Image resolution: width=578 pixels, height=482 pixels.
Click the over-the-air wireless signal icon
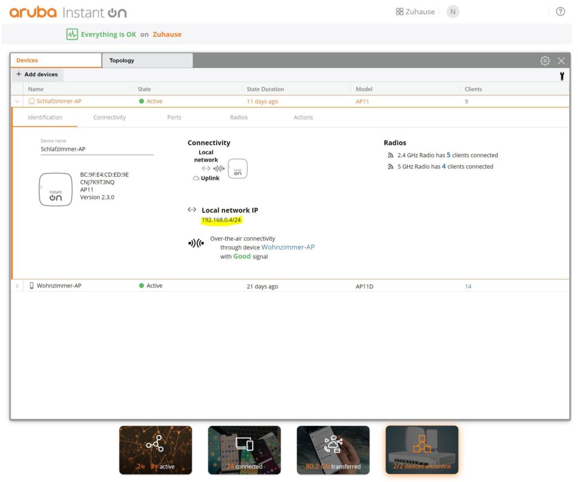pyautogui.click(x=196, y=243)
